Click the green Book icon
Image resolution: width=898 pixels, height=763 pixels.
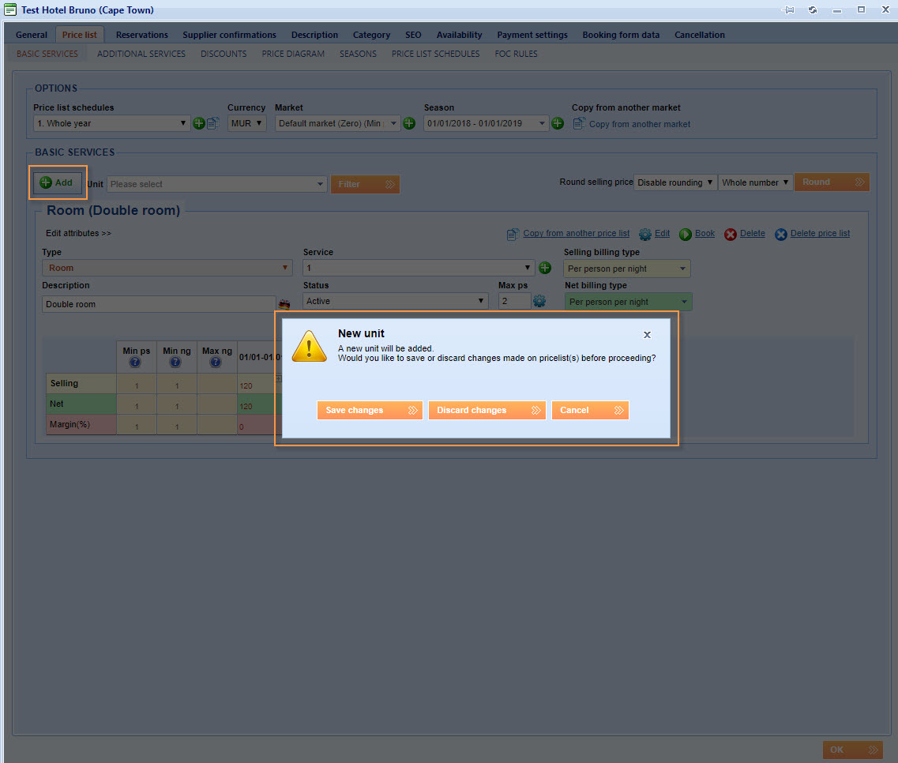686,234
